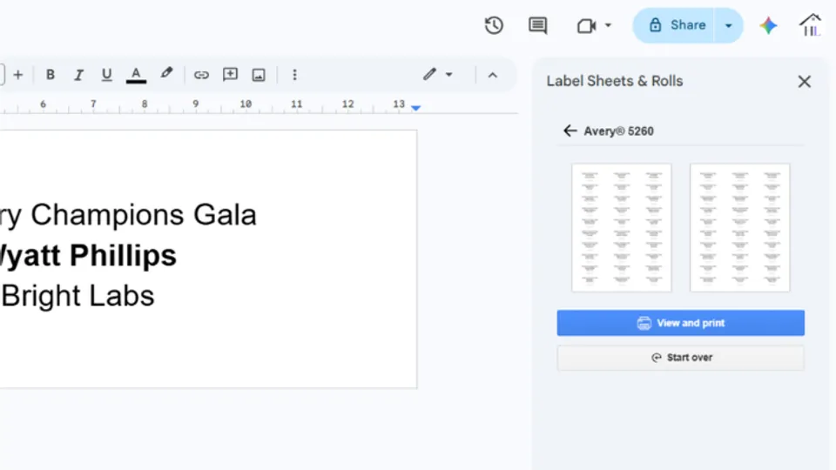Insert an image from the toolbar
This screenshot has width=836, height=470.
pos(259,75)
